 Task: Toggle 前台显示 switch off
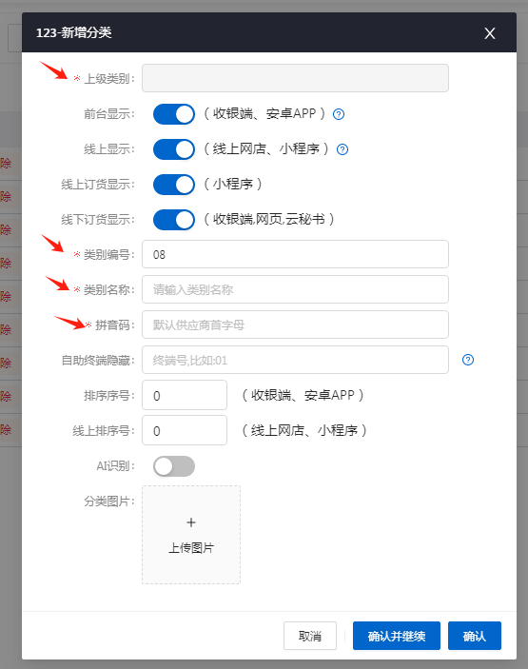174,114
